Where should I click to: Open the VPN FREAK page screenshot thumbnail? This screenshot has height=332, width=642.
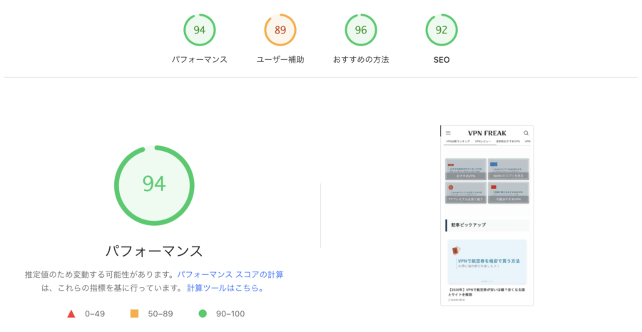click(x=486, y=215)
